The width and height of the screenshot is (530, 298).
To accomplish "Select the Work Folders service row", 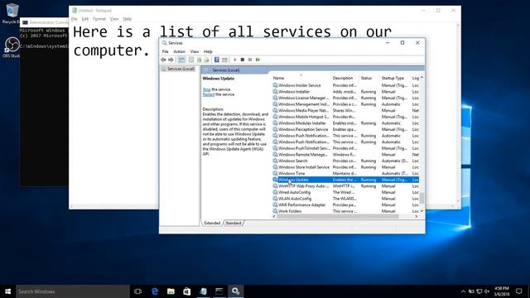I will click(x=346, y=211).
